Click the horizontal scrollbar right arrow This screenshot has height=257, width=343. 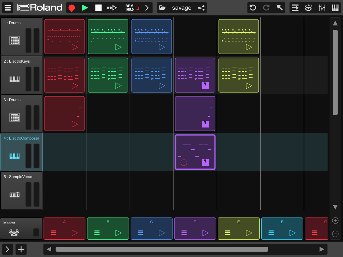(x=322, y=249)
